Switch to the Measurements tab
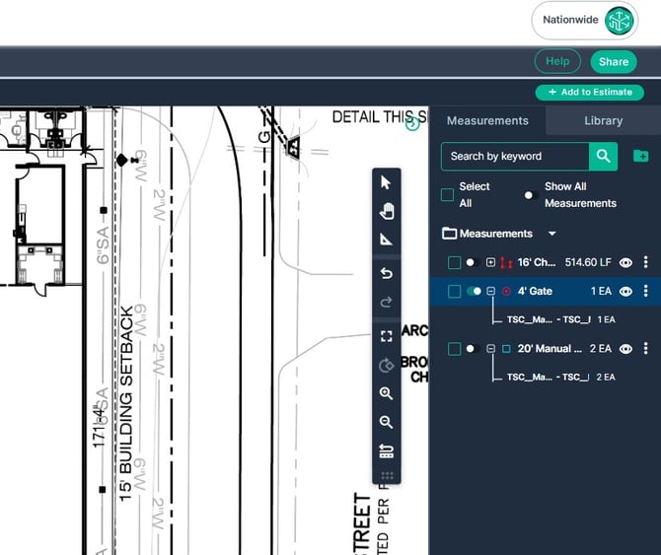 (487, 121)
